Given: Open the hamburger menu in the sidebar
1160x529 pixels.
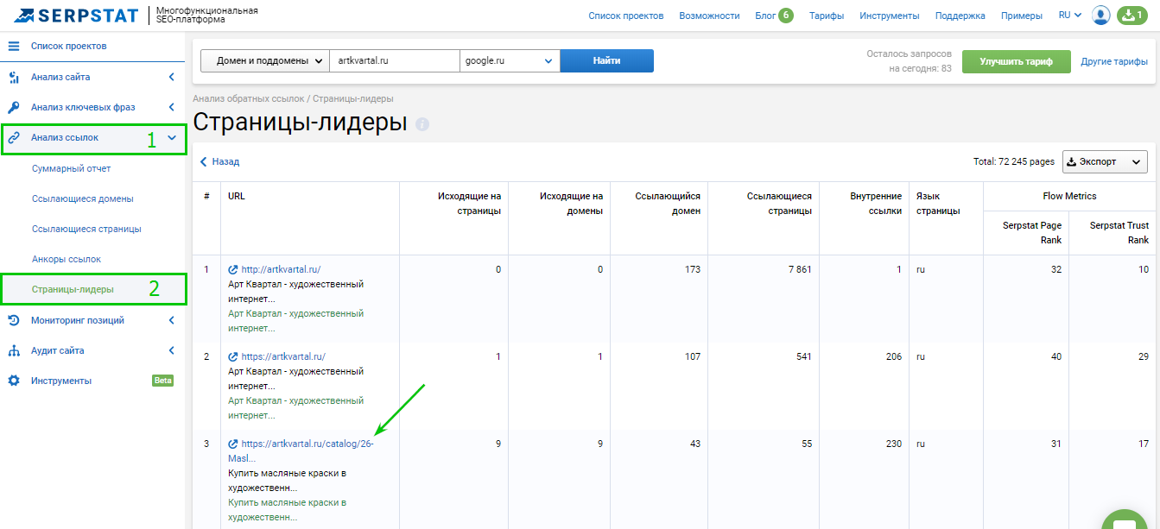Looking at the screenshot, I should point(12,46).
